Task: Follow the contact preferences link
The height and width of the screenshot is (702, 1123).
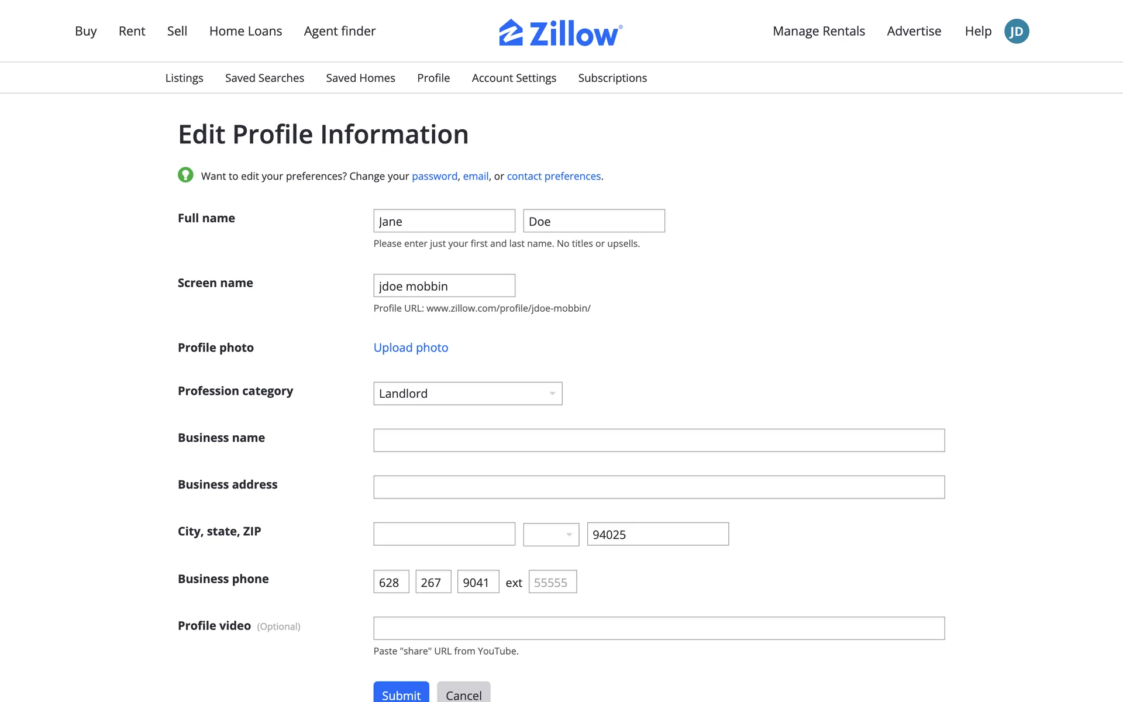Action: [x=553, y=176]
